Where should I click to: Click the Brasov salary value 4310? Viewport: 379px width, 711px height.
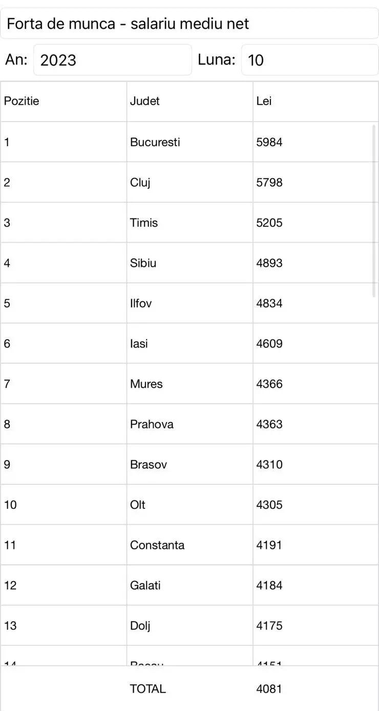point(269,464)
